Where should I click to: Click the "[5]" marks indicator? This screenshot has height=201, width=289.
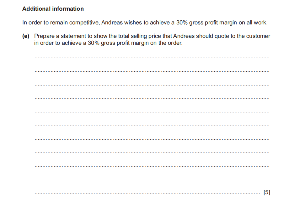[267, 192]
